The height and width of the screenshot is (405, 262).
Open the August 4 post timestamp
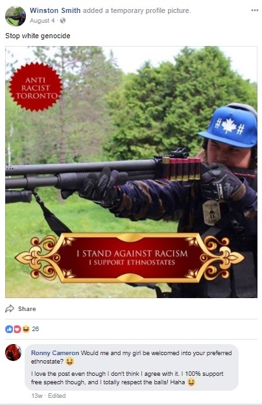click(x=42, y=21)
